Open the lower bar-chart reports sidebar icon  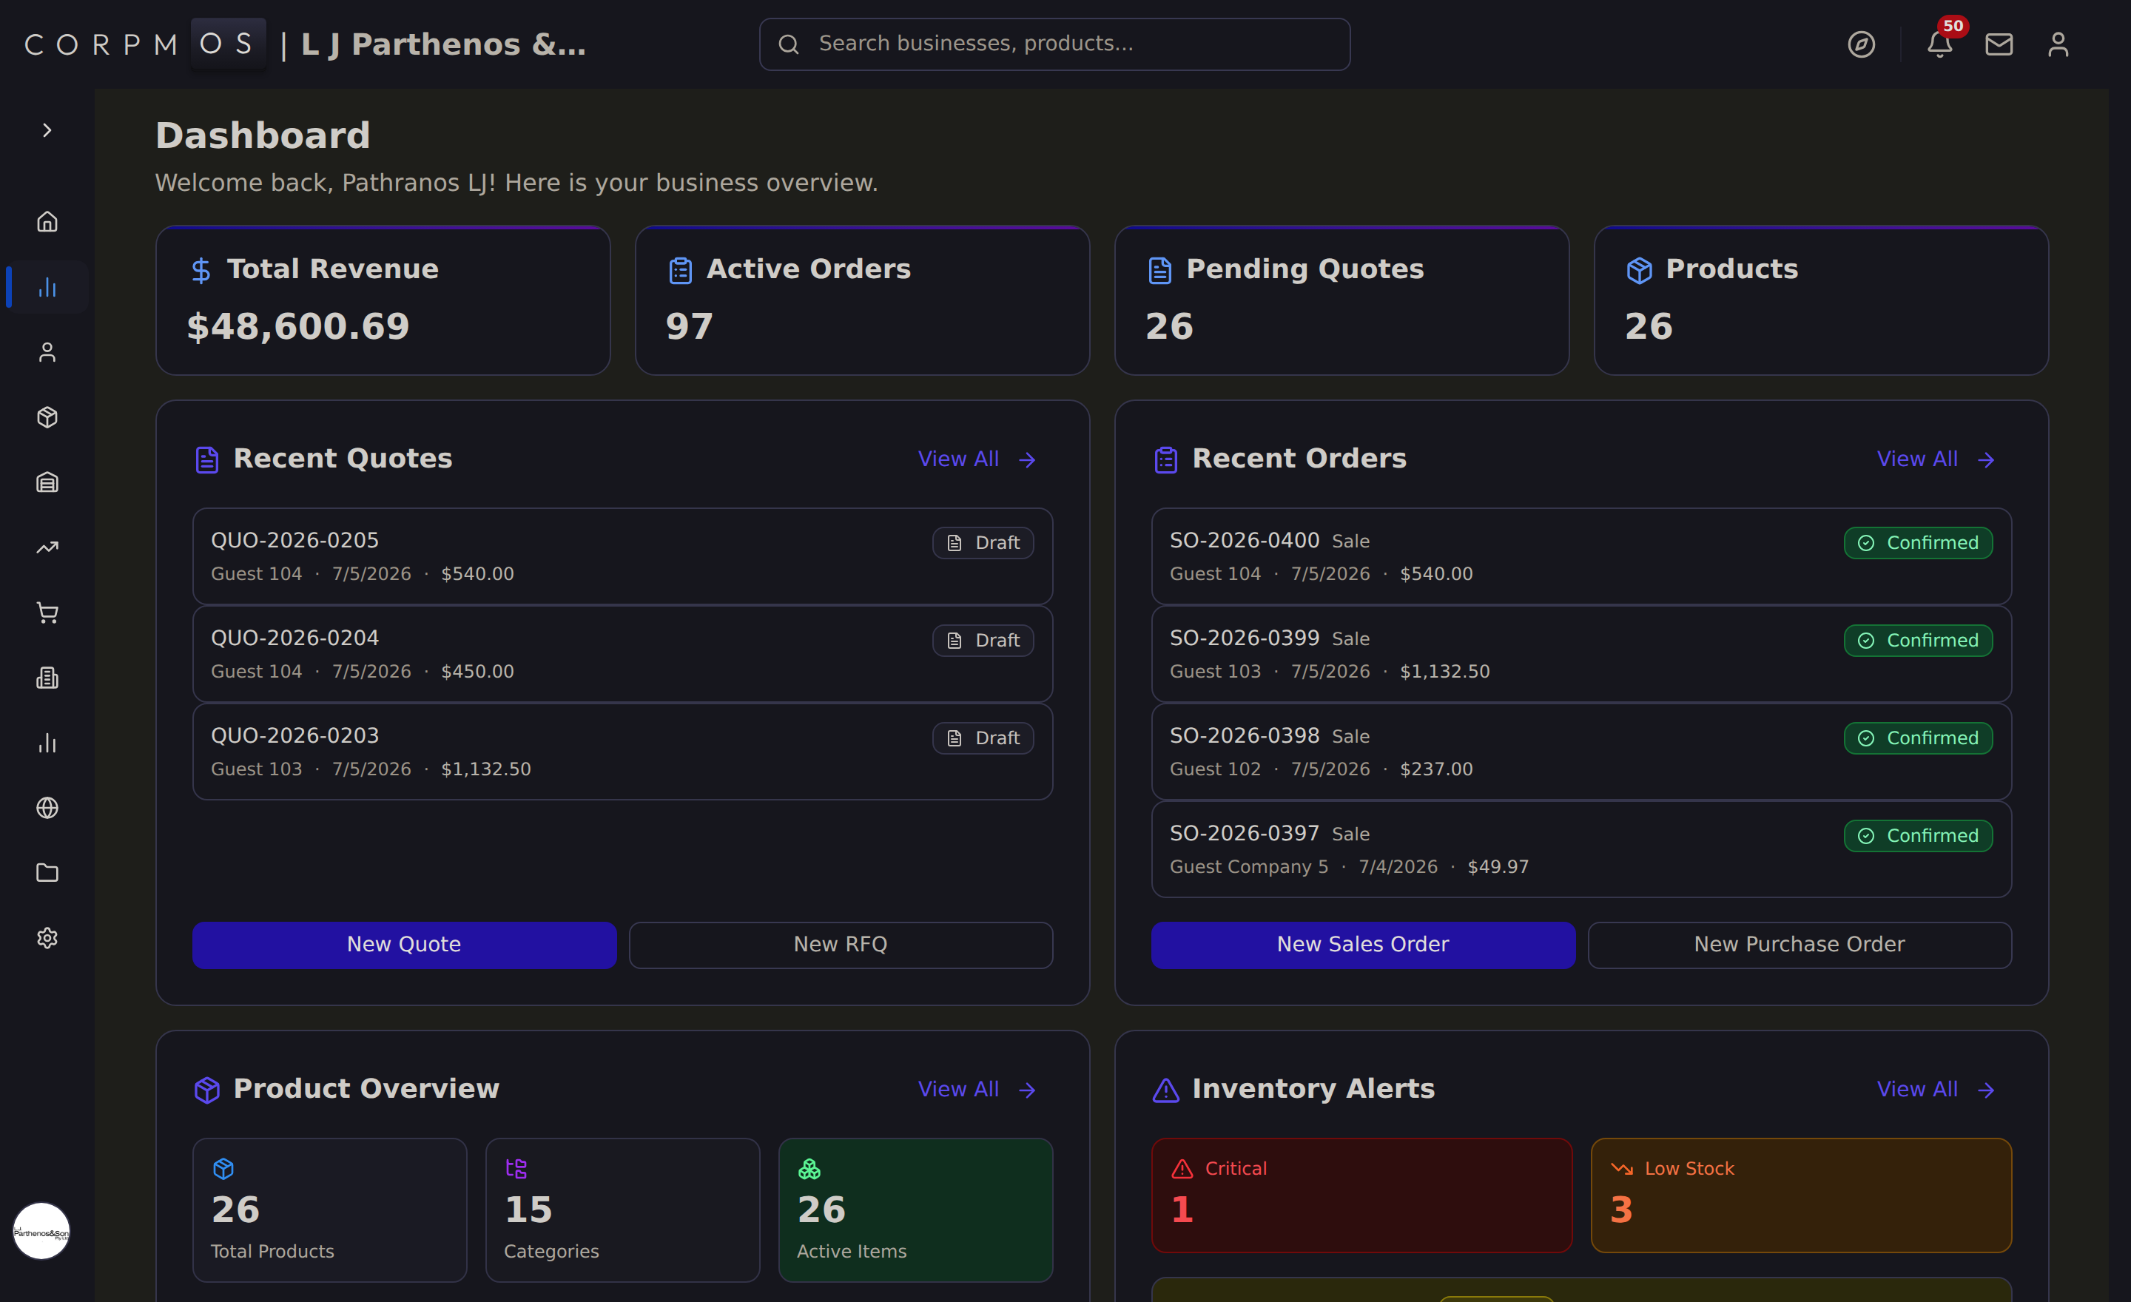click(x=47, y=743)
